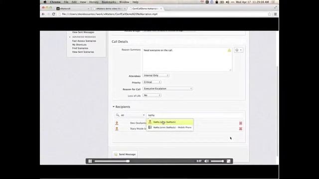The image size is (319, 179).
Task: Open the History menu
Action: pos(94,2)
